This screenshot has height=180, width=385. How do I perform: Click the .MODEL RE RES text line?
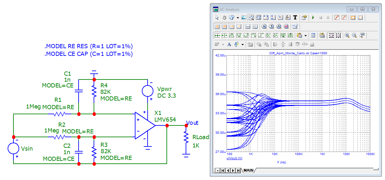pos(89,46)
